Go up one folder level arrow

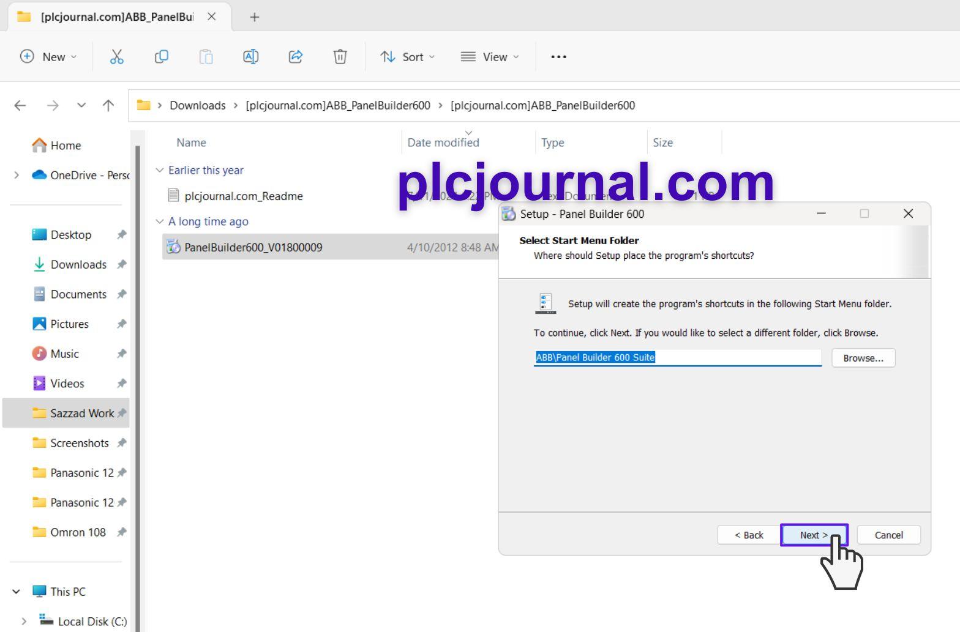108,105
